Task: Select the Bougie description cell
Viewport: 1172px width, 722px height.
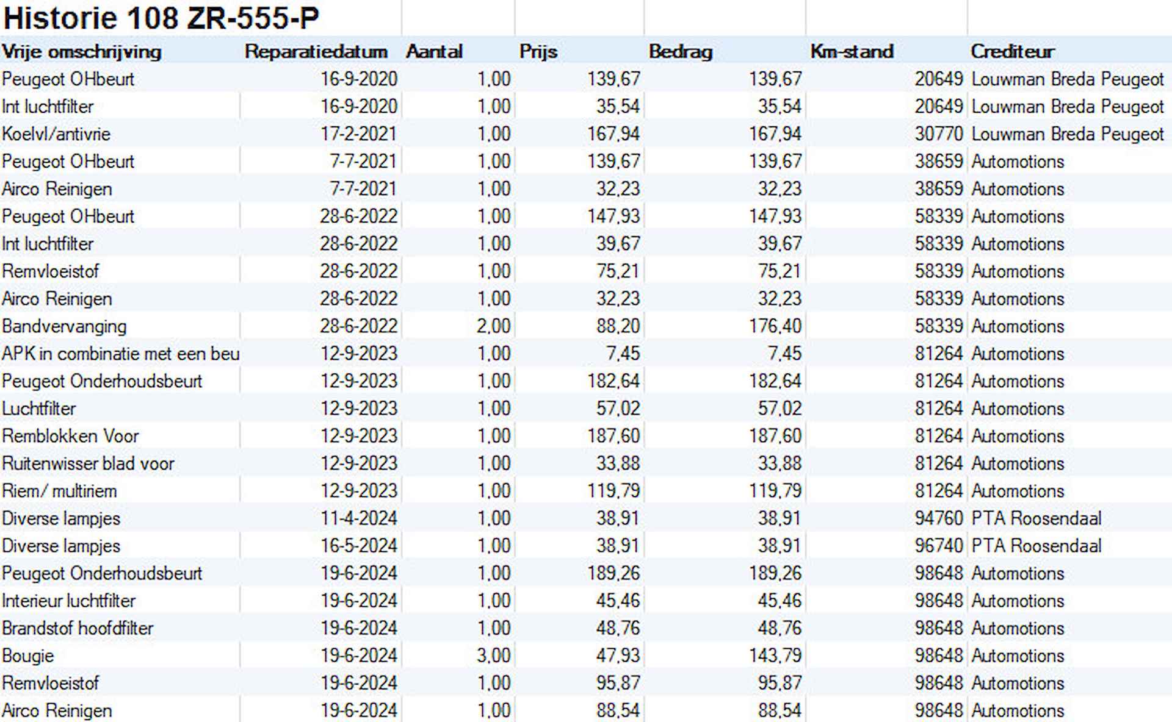Action: pos(28,656)
